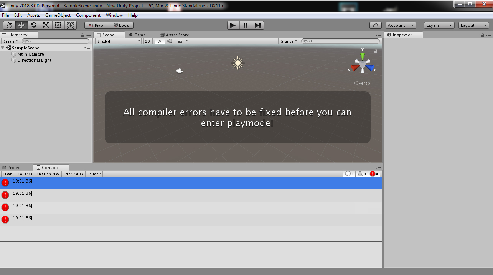Toggle scene audio speaker icon

tap(170, 41)
